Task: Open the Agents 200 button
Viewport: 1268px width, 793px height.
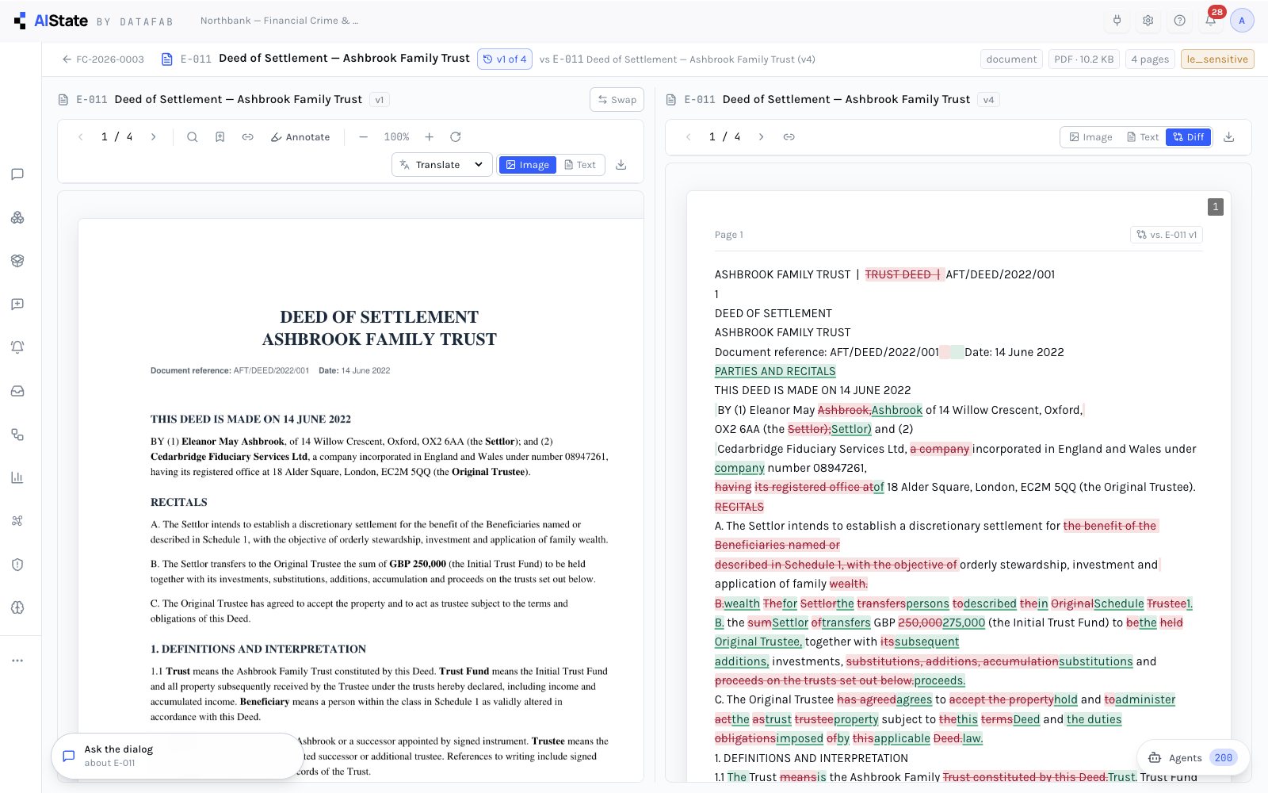Action: point(1193,758)
